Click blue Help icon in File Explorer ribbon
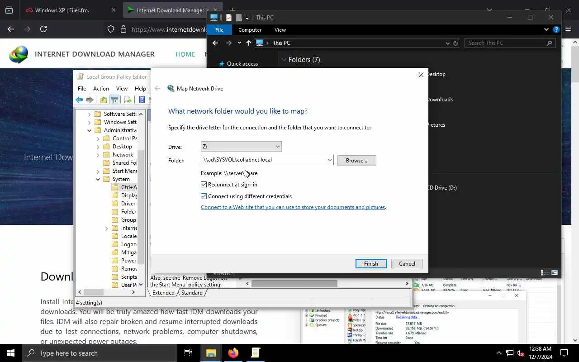This screenshot has width=579, height=362. tap(556, 29)
